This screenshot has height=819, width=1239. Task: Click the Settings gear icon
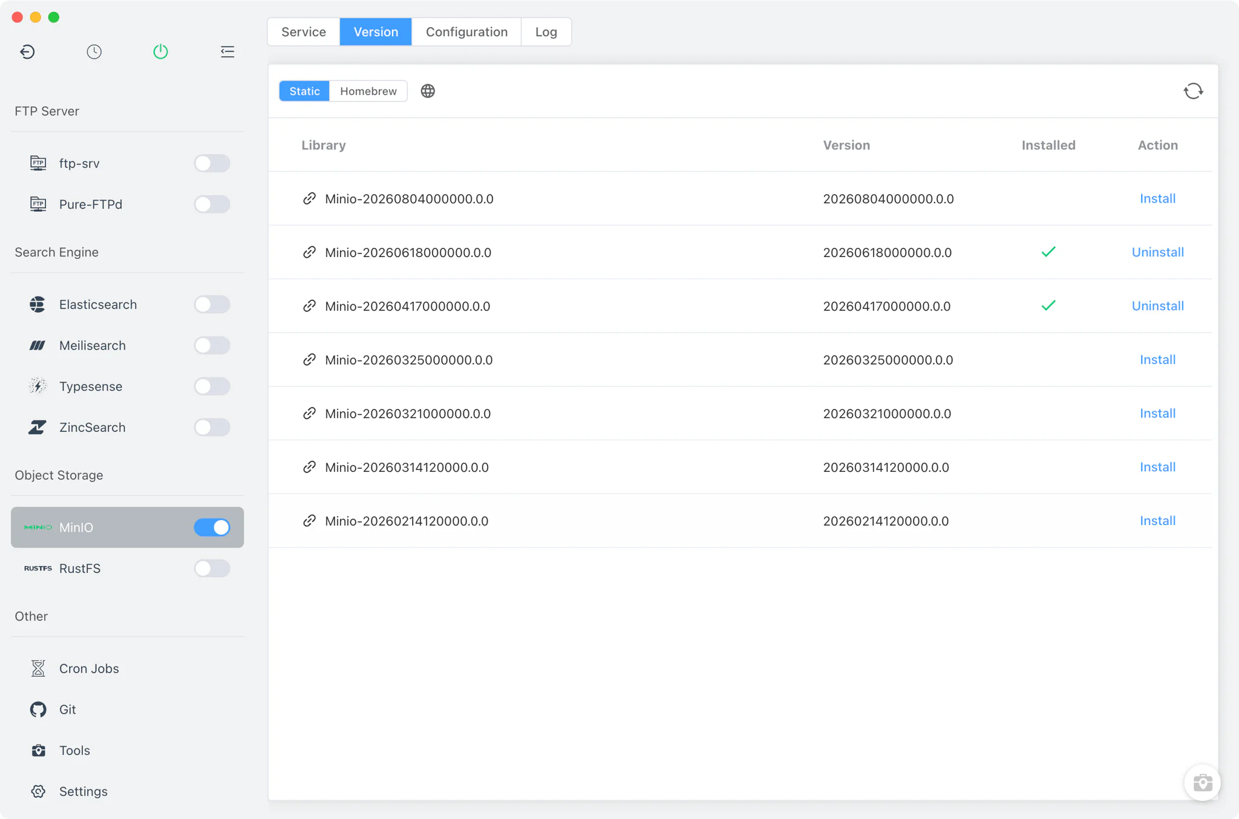click(x=38, y=791)
